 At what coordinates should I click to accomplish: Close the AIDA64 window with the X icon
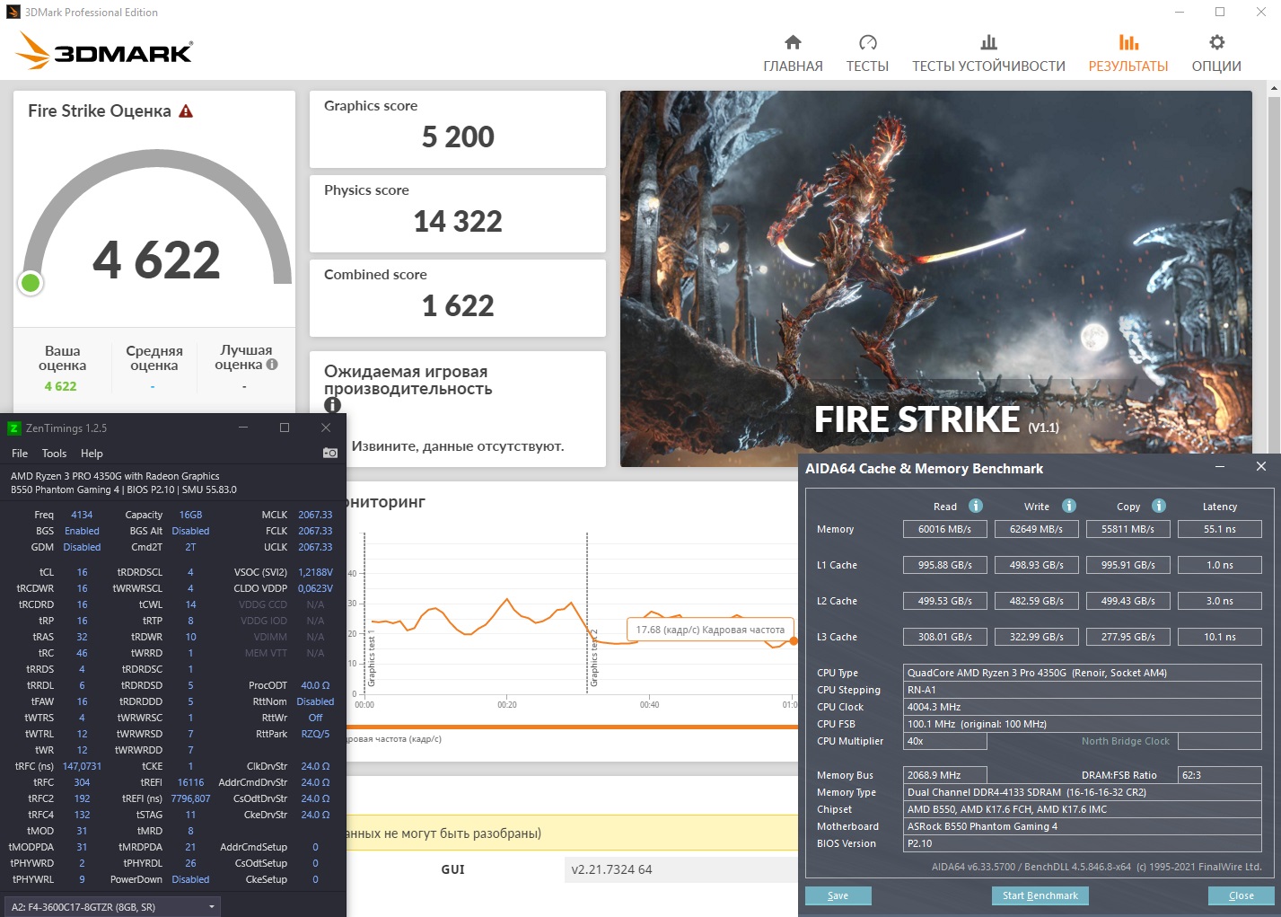(1260, 467)
